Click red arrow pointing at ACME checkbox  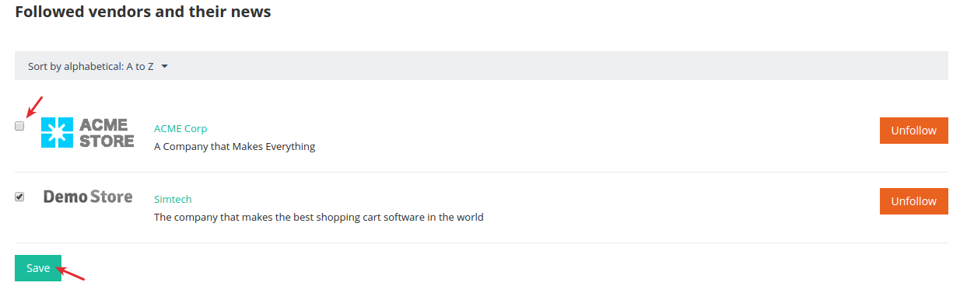33,106
